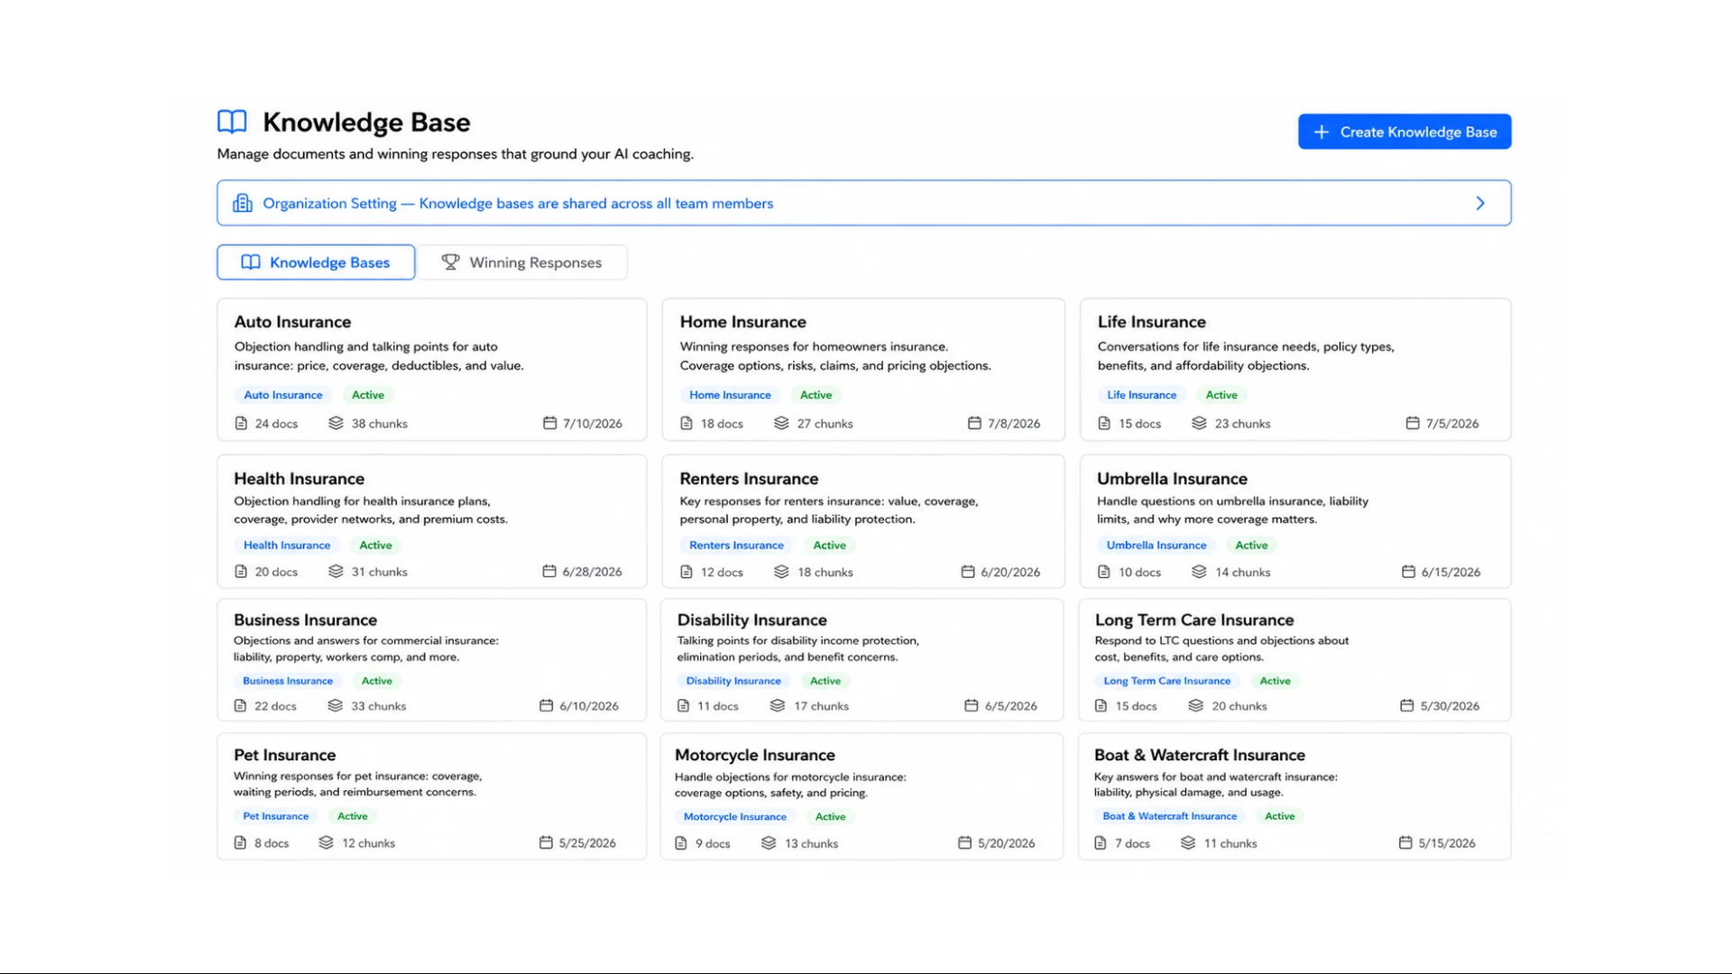Click the '5/25/2026' date text

click(x=587, y=843)
